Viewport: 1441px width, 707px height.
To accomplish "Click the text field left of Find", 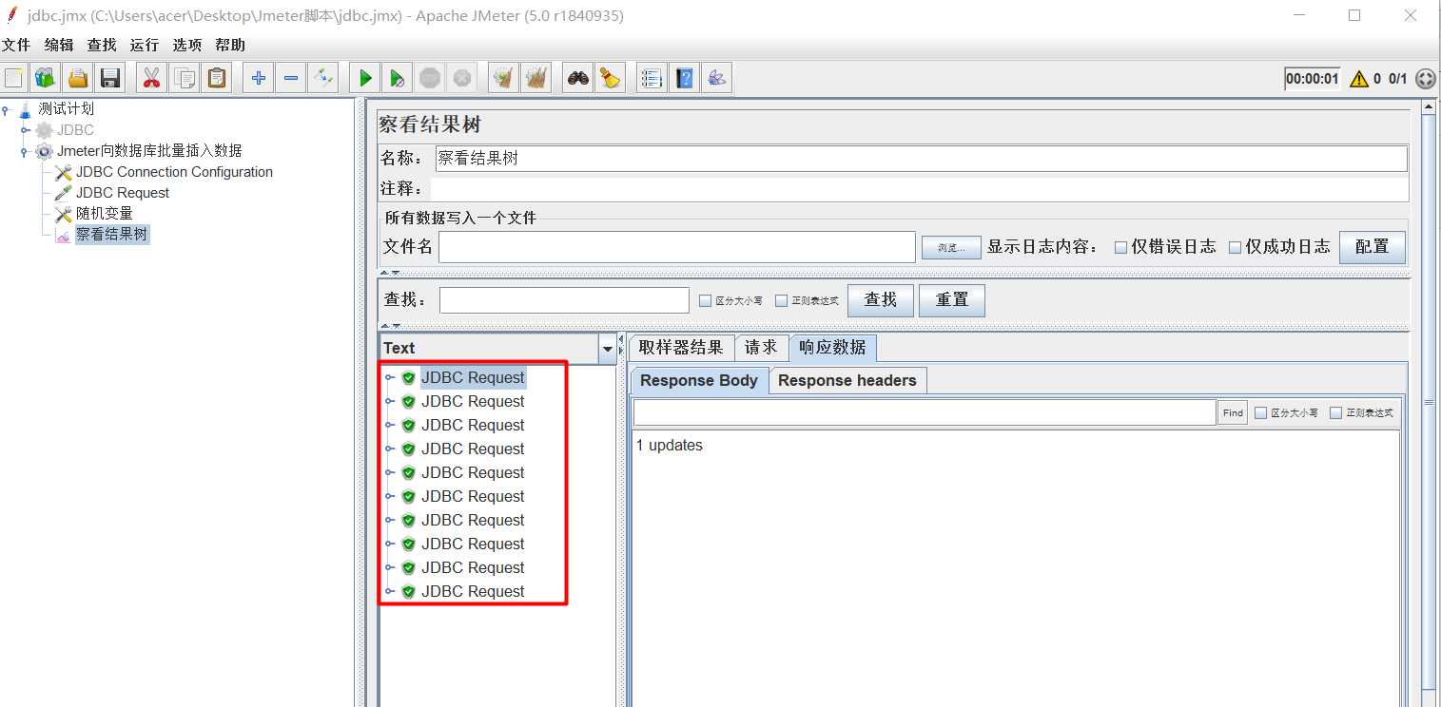I will (x=925, y=412).
